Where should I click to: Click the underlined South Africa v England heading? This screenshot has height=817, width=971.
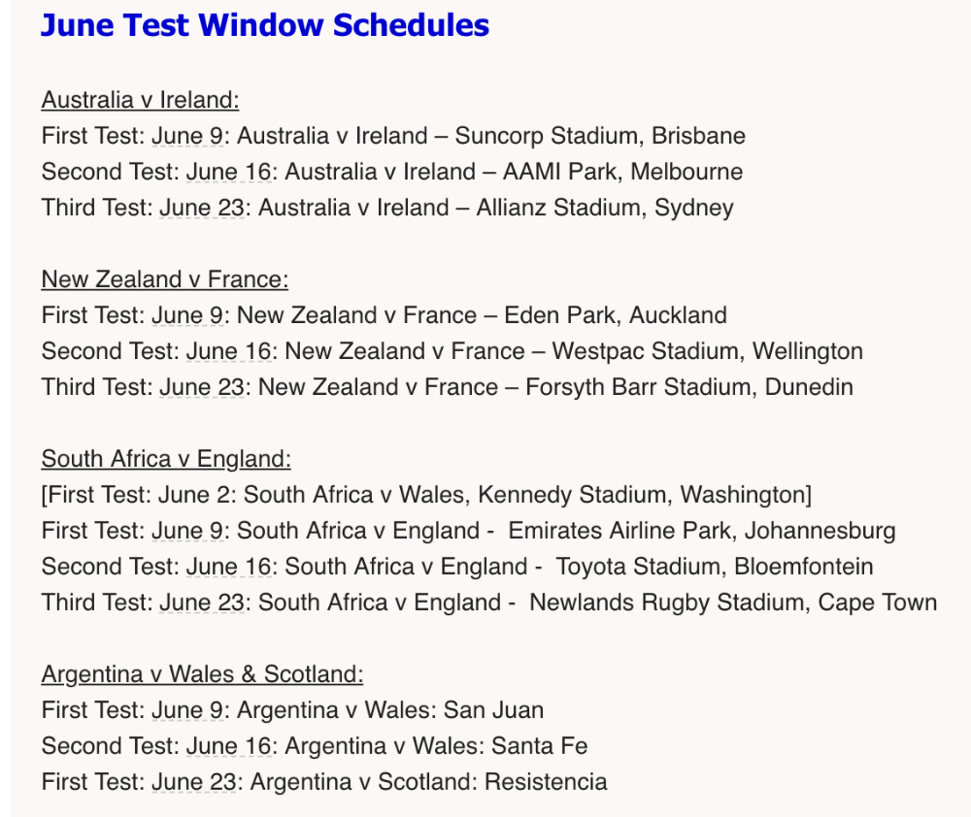pyautogui.click(x=166, y=459)
